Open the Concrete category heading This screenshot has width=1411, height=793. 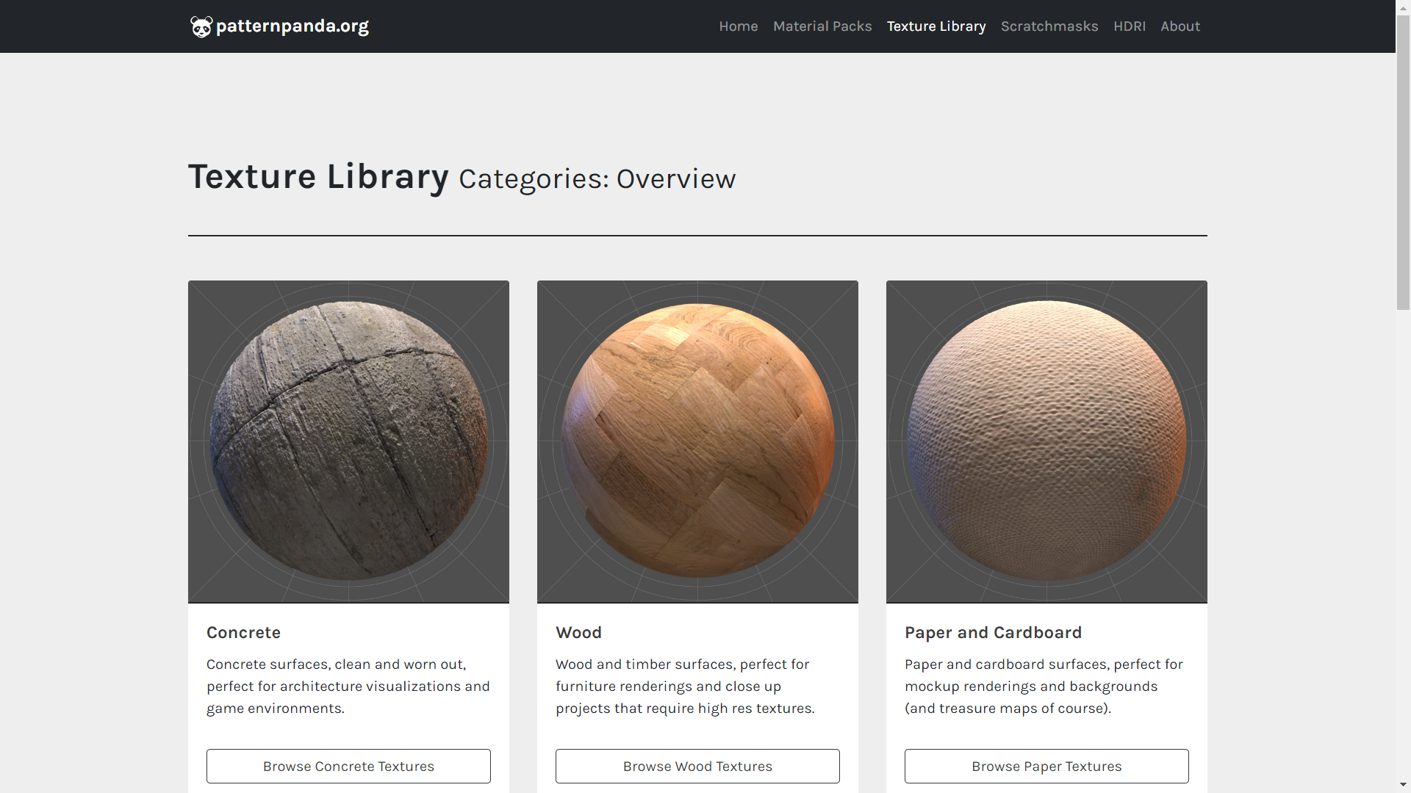click(243, 633)
